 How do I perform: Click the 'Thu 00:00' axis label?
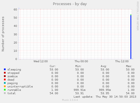point(81,61)
